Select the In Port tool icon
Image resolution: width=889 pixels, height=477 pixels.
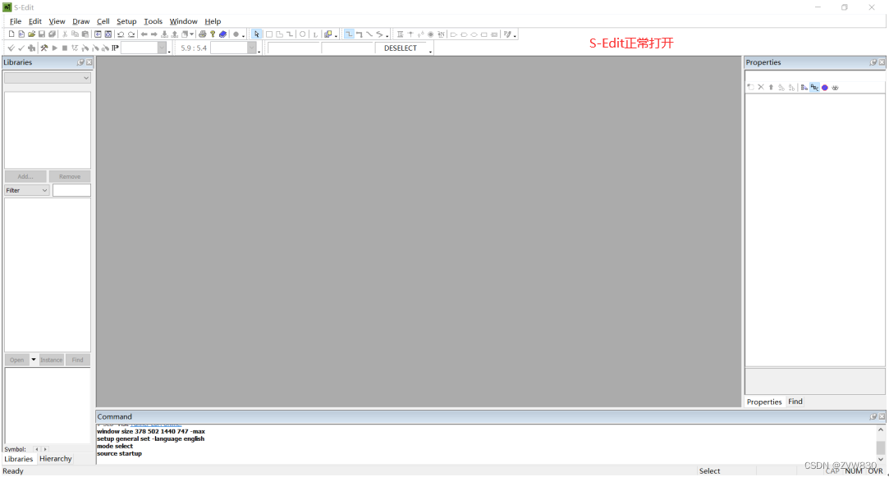click(454, 34)
